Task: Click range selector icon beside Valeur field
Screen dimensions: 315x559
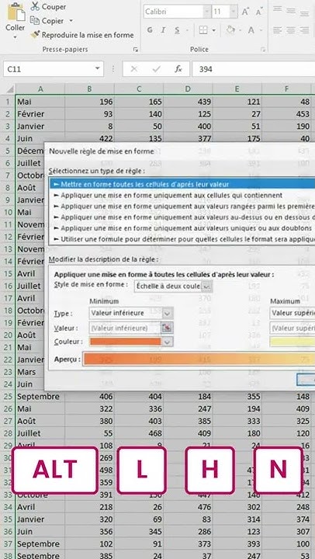Action: point(167,328)
